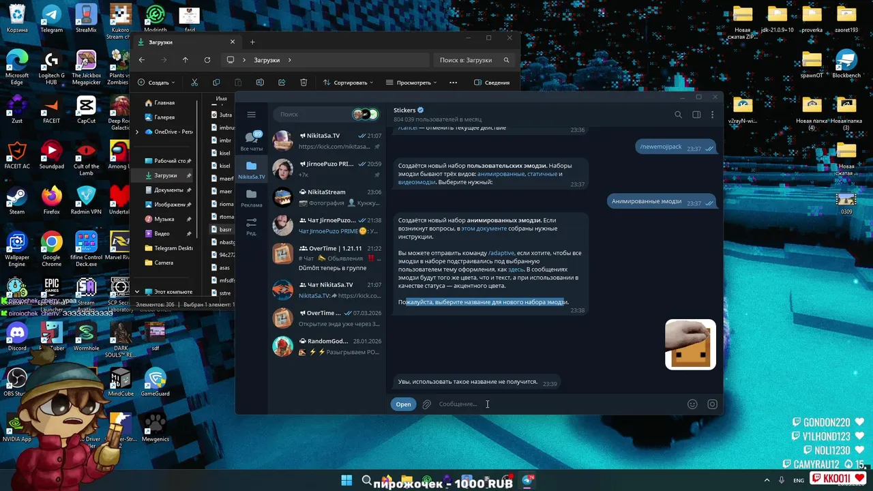Open Steam desktop icon
Viewport: 873px width, 491px height.
[17, 200]
